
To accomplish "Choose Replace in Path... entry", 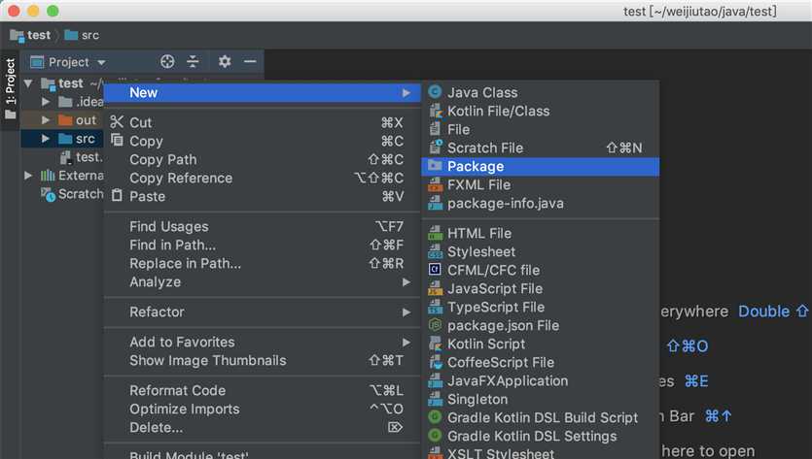I will click(263, 263).
